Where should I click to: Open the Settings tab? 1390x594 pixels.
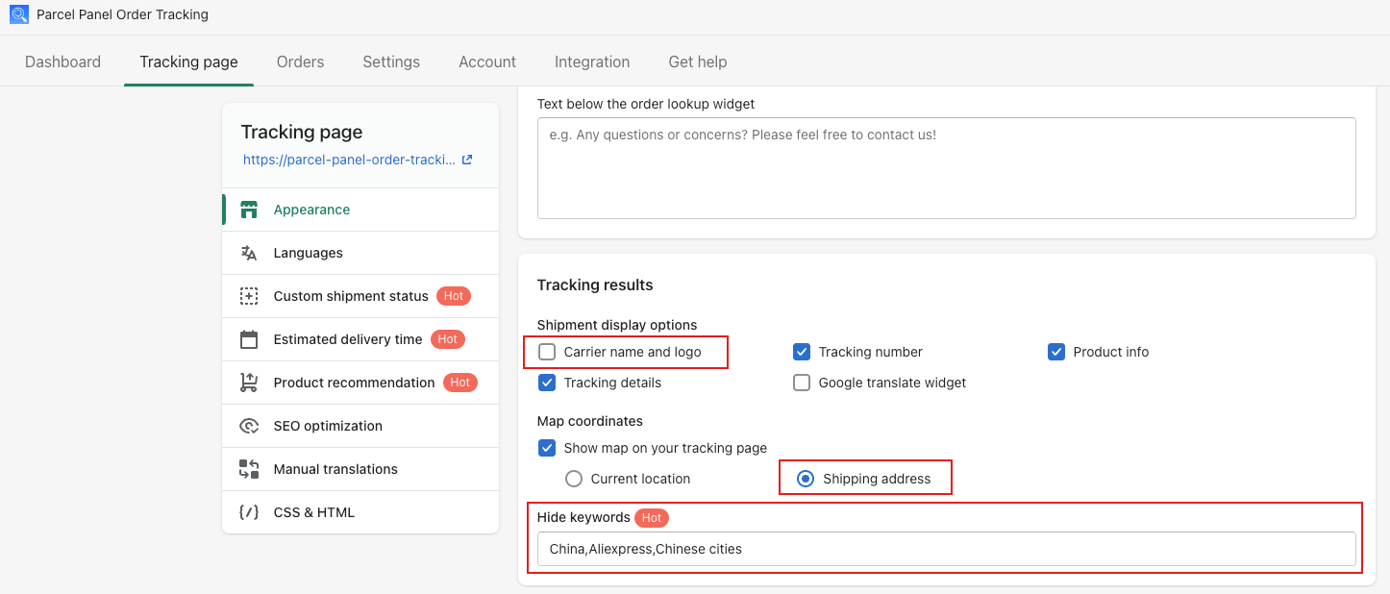[391, 62]
